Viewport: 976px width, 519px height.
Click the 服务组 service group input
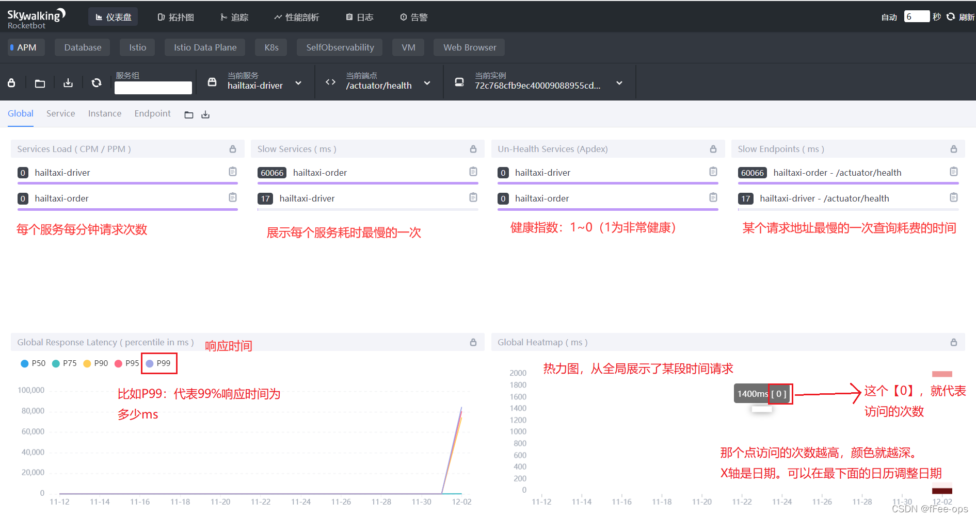pyautogui.click(x=153, y=88)
